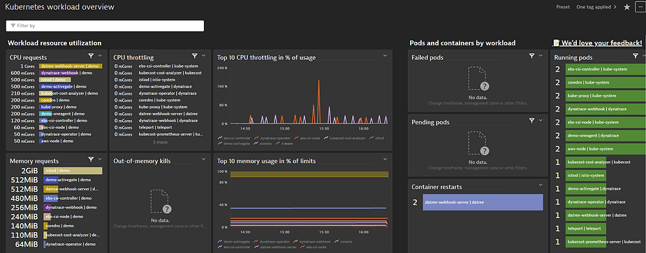The height and width of the screenshot is (253, 646).
Task: Expand the CPU requests tile chevron
Action: click(x=100, y=56)
